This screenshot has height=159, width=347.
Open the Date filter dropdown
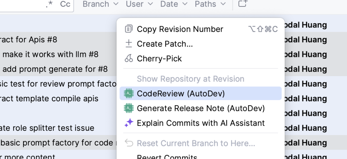173,4
